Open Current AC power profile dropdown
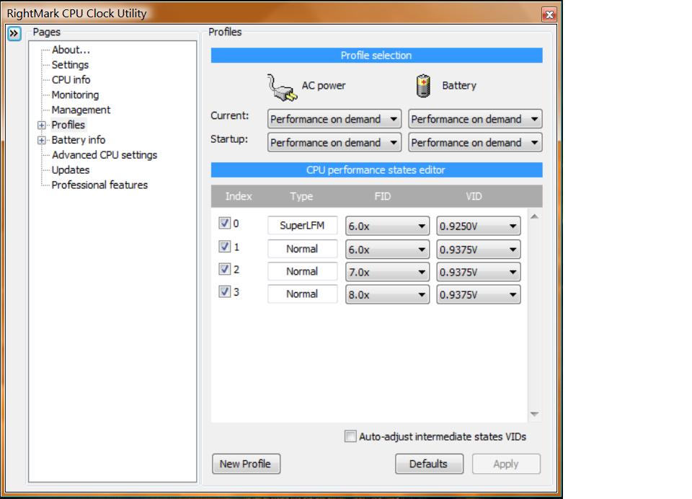 click(334, 119)
